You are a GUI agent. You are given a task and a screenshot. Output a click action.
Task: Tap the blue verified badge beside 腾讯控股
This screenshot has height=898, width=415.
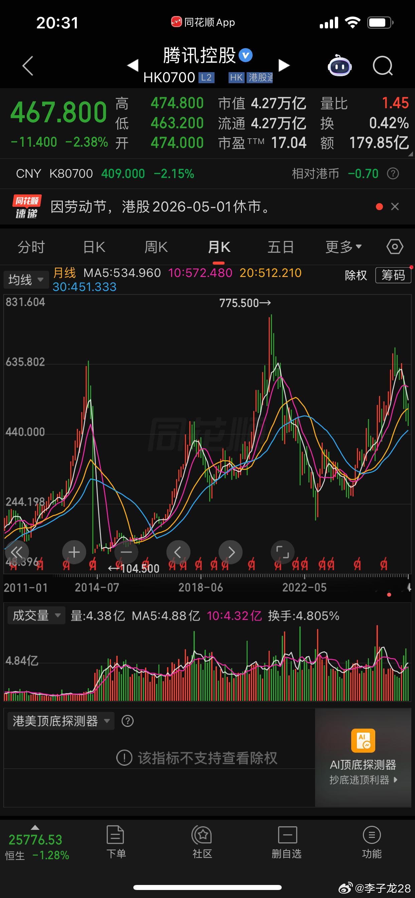click(x=246, y=55)
